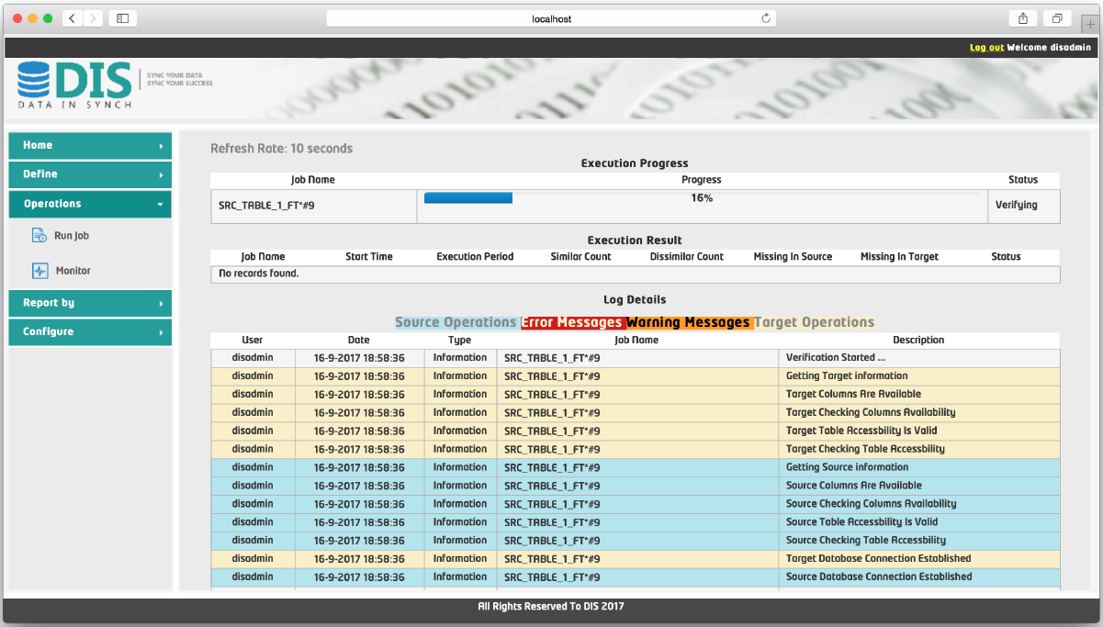Filter log by Source Operations
The width and height of the screenshot is (1103, 627).
coord(456,322)
